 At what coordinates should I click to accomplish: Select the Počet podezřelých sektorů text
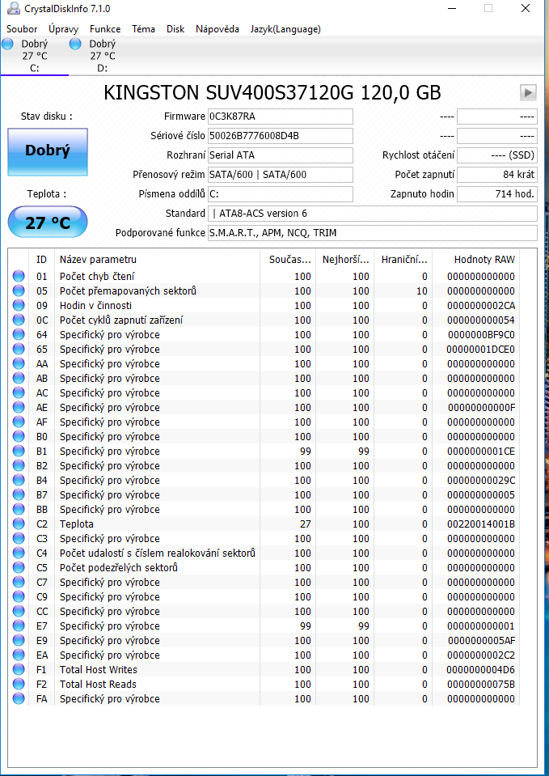click(x=119, y=568)
